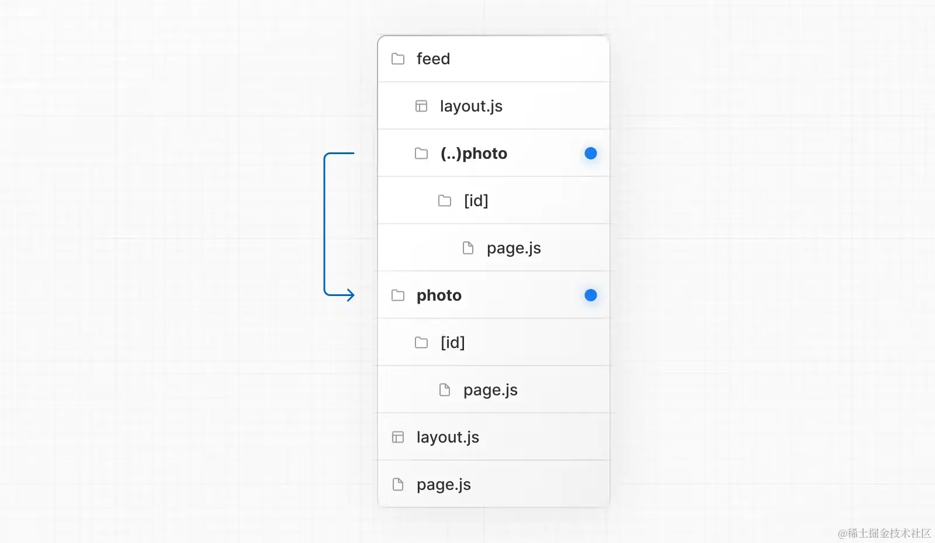The image size is (935, 543).
Task: Click the layout icon of the root layout.js
Action: 398,437
